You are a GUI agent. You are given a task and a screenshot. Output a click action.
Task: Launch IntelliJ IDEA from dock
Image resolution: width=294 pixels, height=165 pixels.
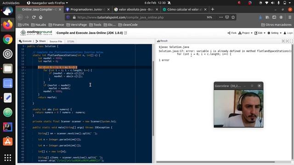coord(8,127)
